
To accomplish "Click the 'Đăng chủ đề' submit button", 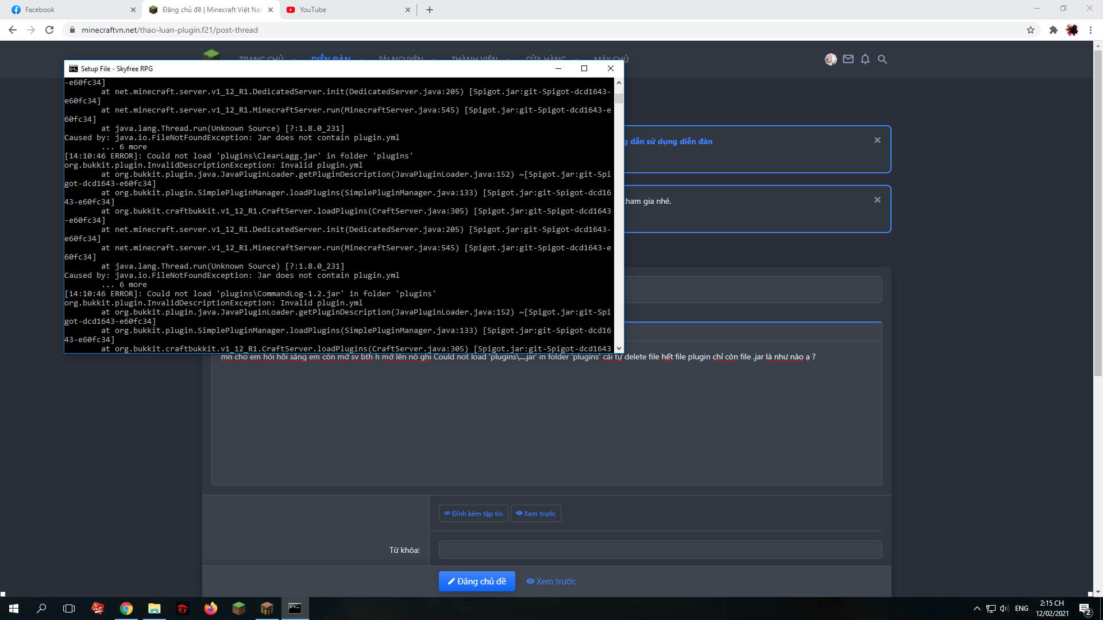I will (x=477, y=581).
